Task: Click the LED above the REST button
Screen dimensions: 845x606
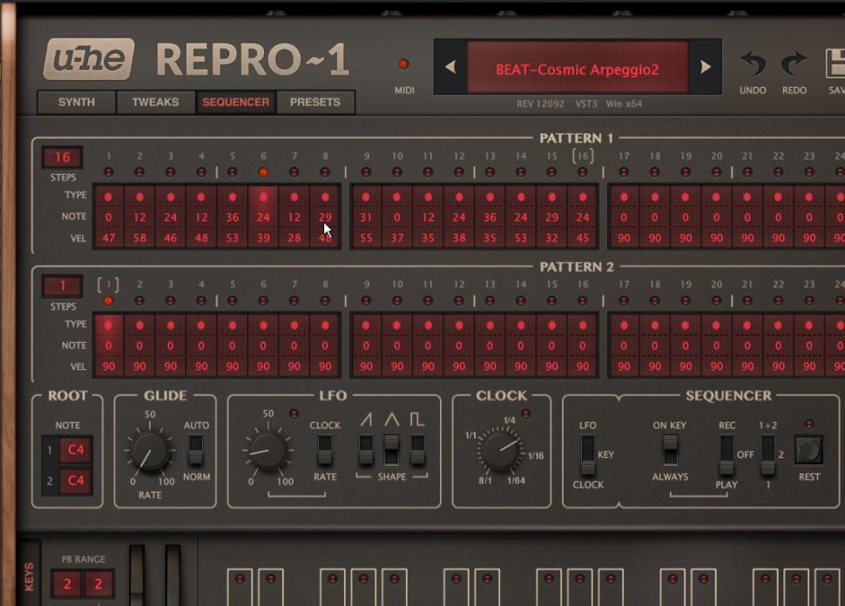Action: pyautogui.click(x=809, y=424)
